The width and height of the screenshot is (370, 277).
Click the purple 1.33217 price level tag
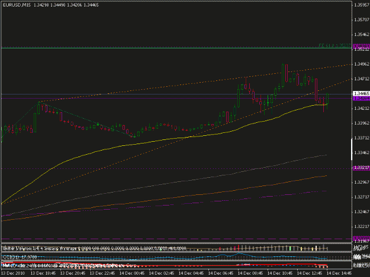[x=361, y=168]
